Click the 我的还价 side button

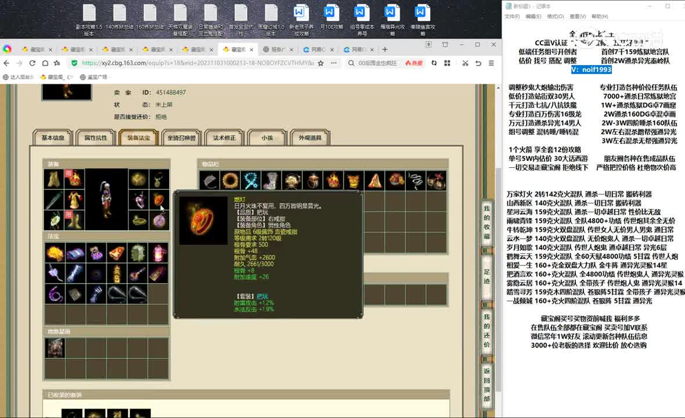pos(486,331)
